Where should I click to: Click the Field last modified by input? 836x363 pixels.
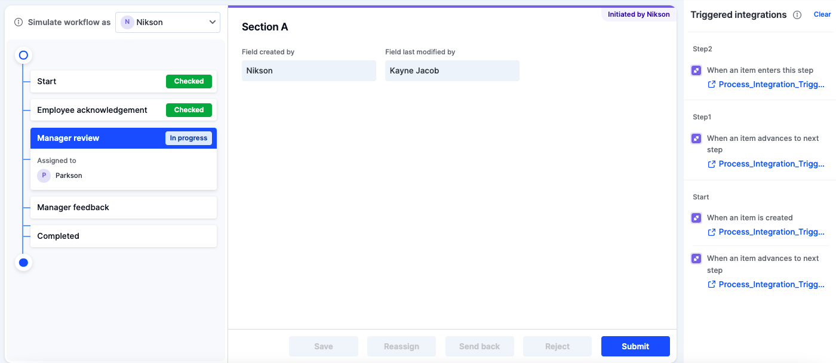click(x=452, y=70)
